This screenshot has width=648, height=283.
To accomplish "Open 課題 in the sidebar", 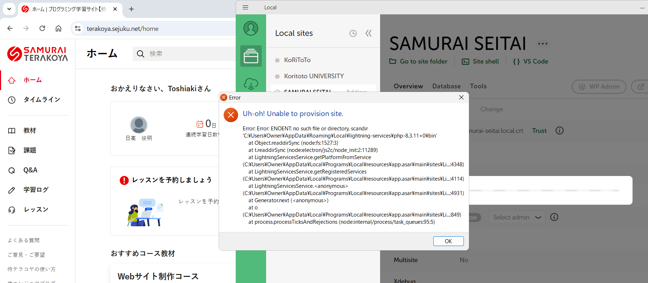I will click(x=29, y=150).
